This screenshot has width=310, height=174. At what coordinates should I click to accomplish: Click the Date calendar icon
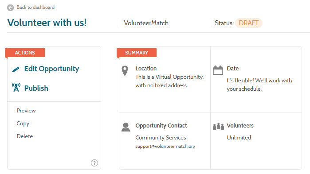pyautogui.click(x=218, y=70)
